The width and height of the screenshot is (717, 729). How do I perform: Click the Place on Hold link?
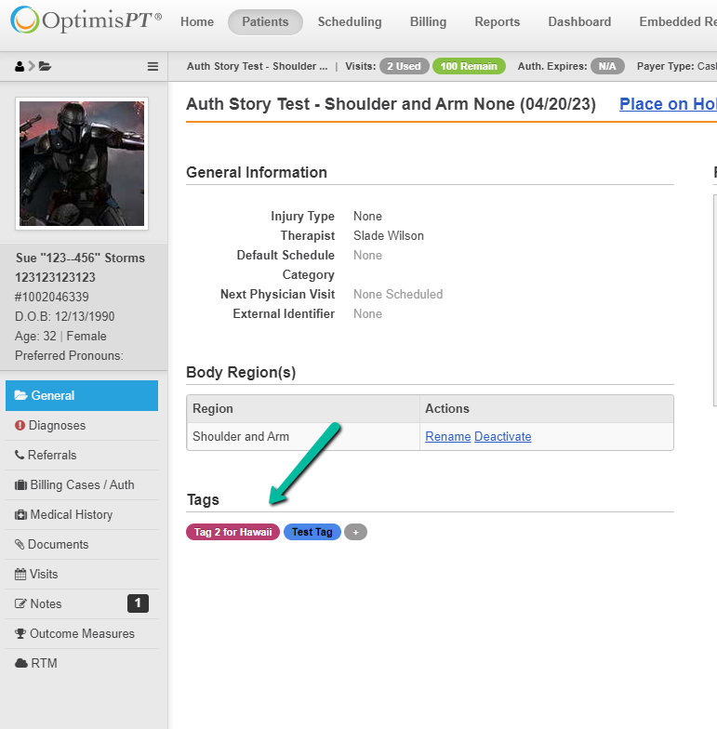coord(668,104)
